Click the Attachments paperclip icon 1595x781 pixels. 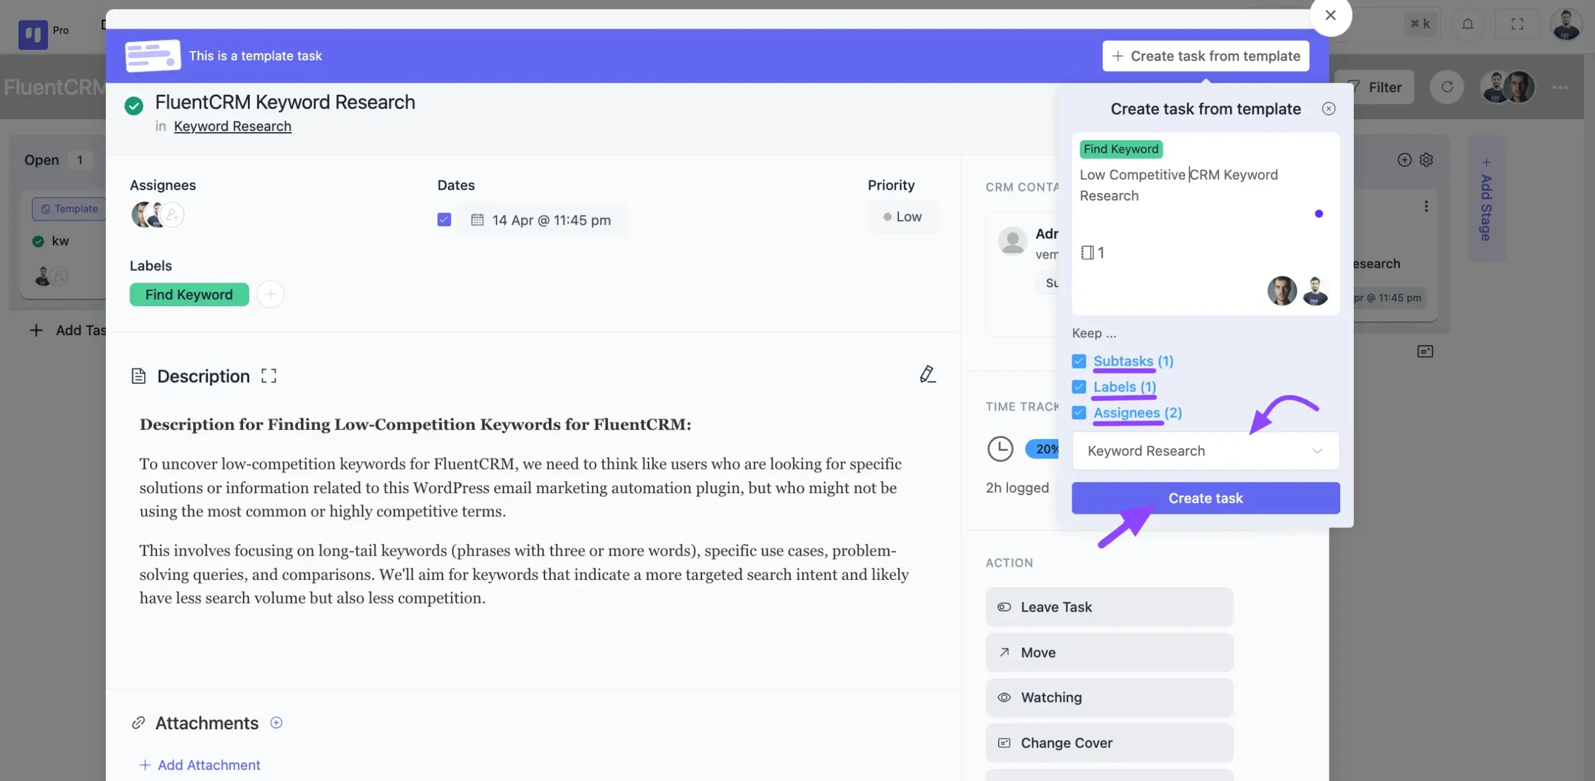click(x=138, y=722)
